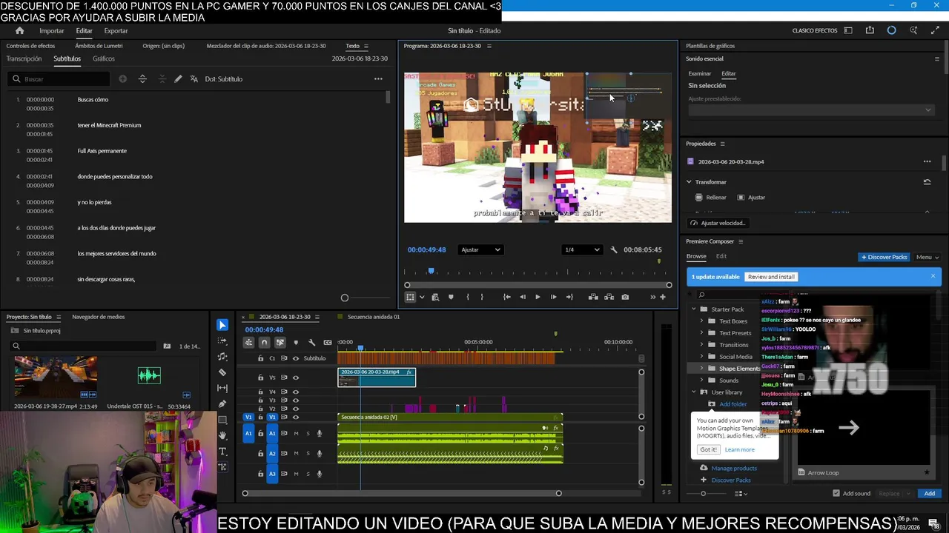Open the Learn more link

pyautogui.click(x=739, y=449)
